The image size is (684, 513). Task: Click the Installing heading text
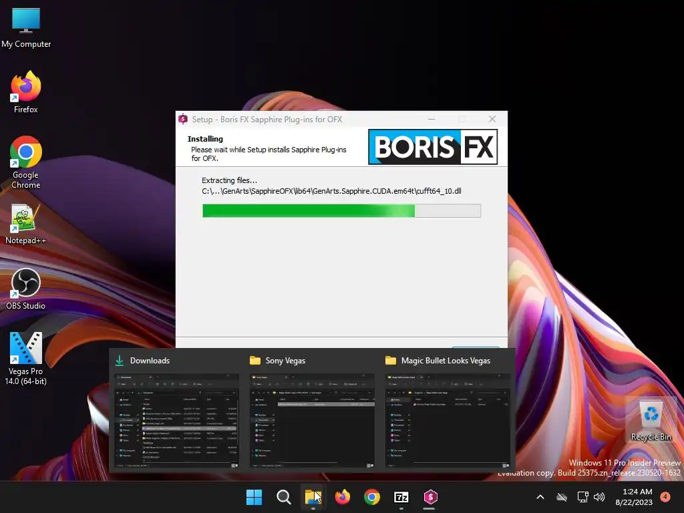205,139
